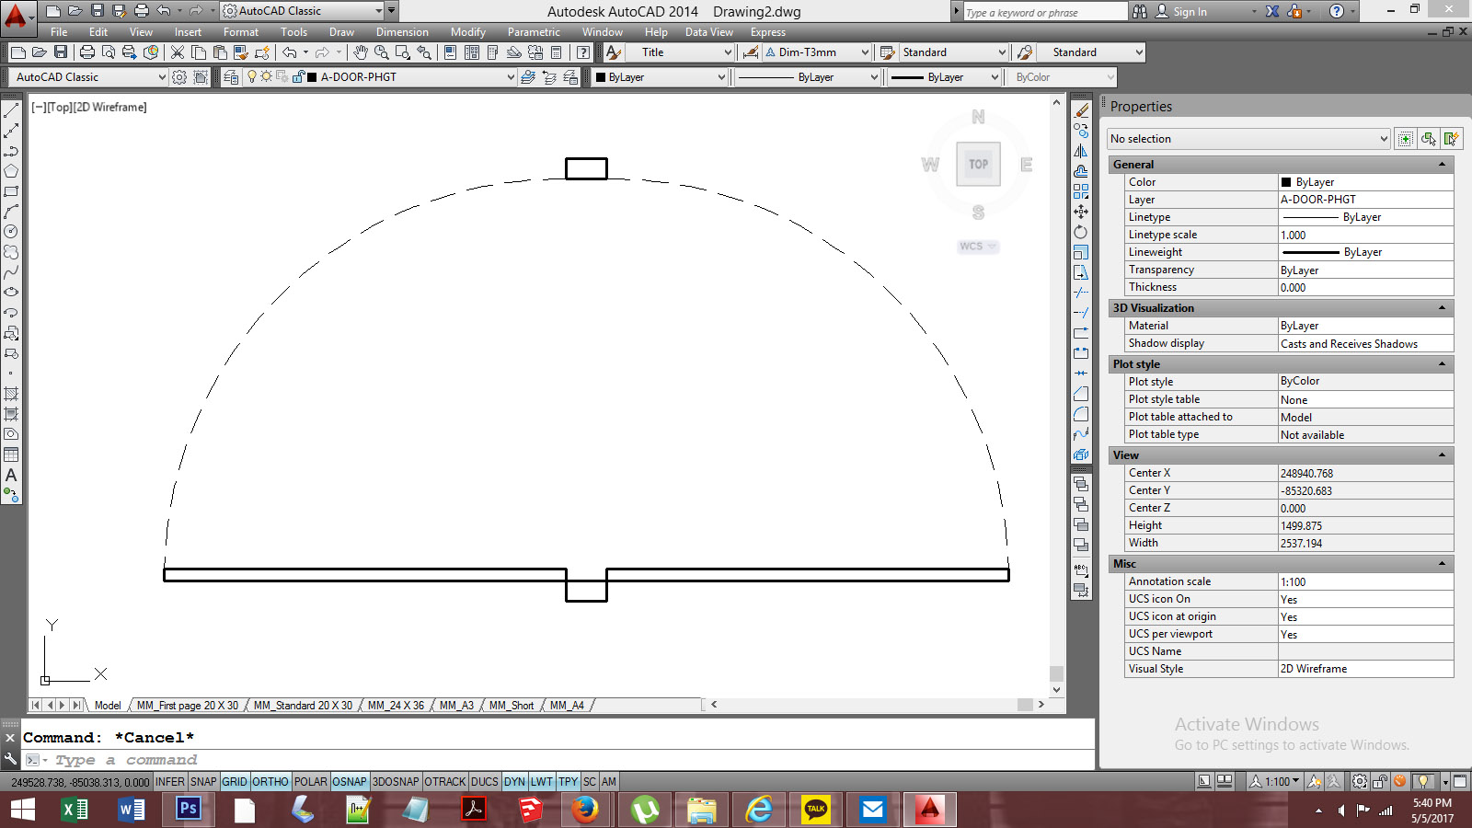Click the Rotate tool
1472x828 pixels.
click(1081, 232)
